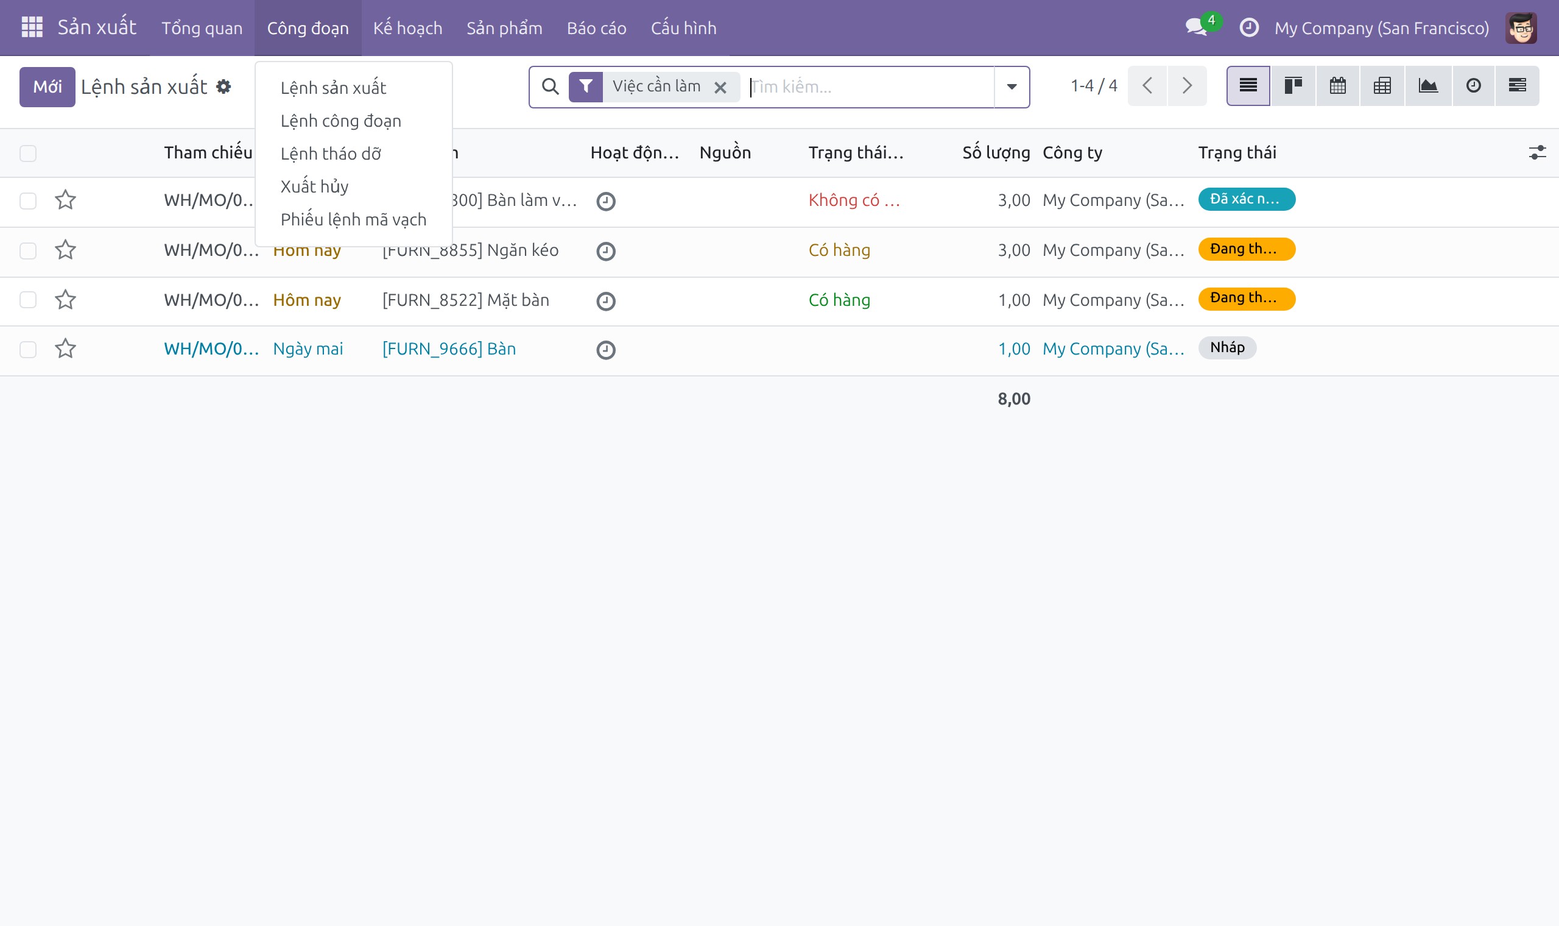Switch to list view
This screenshot has width=1559, height=926.
click(1248, 85)
